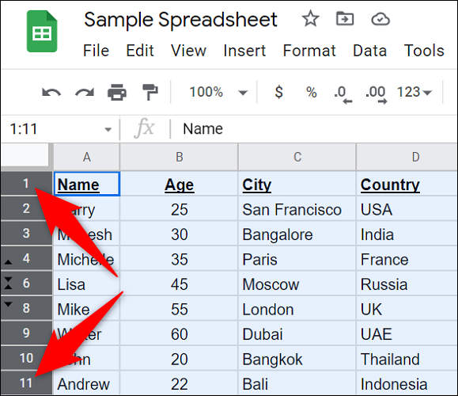The image size is (458, 396).
Task: Select row 1 header
Action: coord(26,184)
